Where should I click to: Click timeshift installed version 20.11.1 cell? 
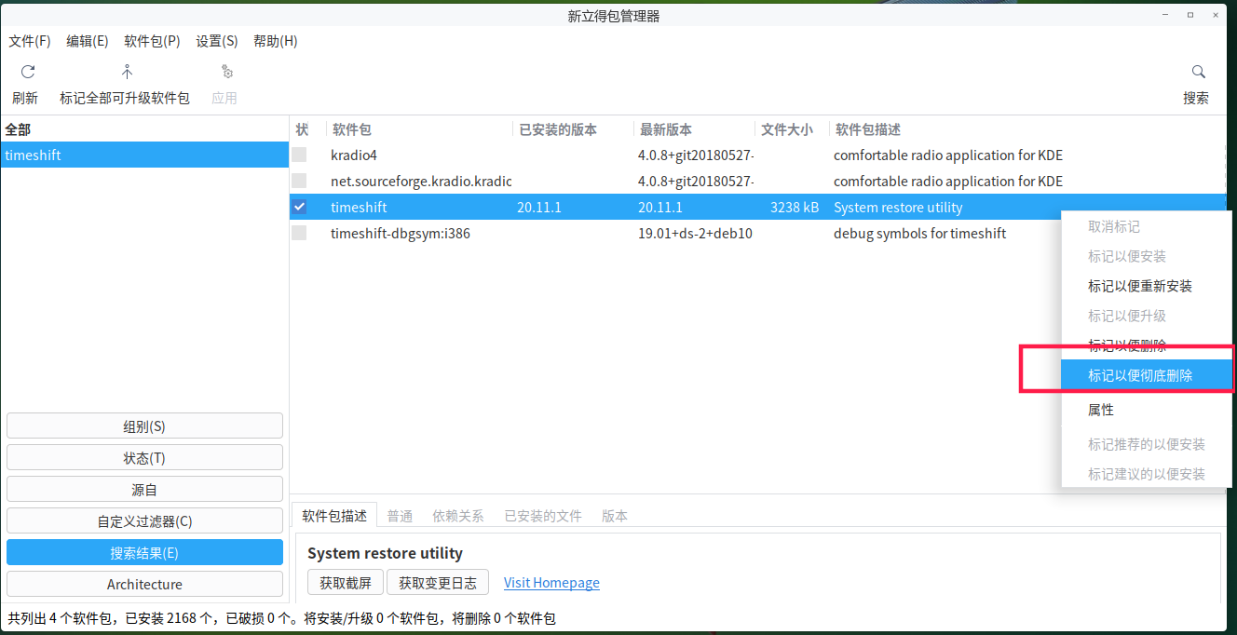click(x=539, y=208)
